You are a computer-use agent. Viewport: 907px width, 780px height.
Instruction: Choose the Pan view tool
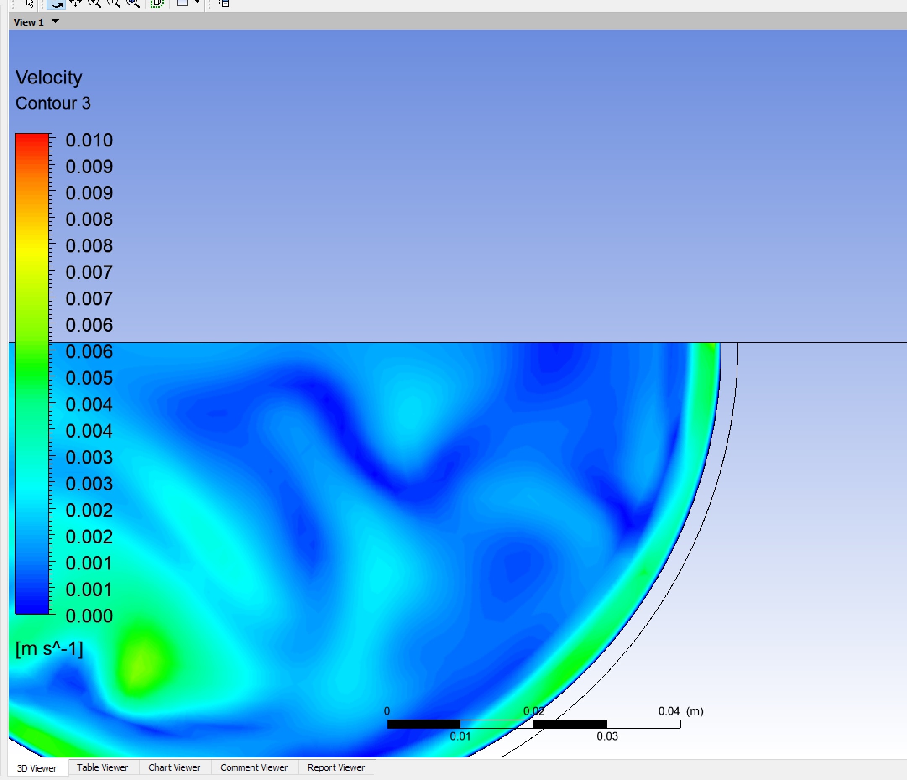point(75,3)
